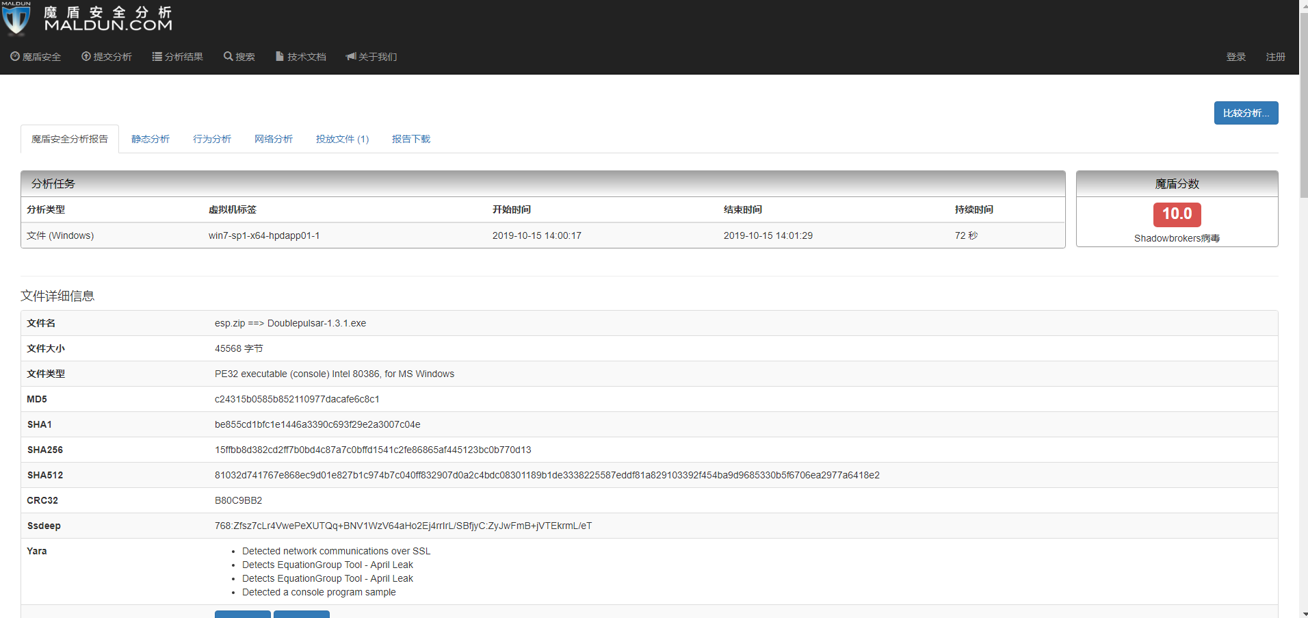Click the 文件 (Windows) analysis type cell
The width and height of the screenshot is (1308, 618).
60,235
